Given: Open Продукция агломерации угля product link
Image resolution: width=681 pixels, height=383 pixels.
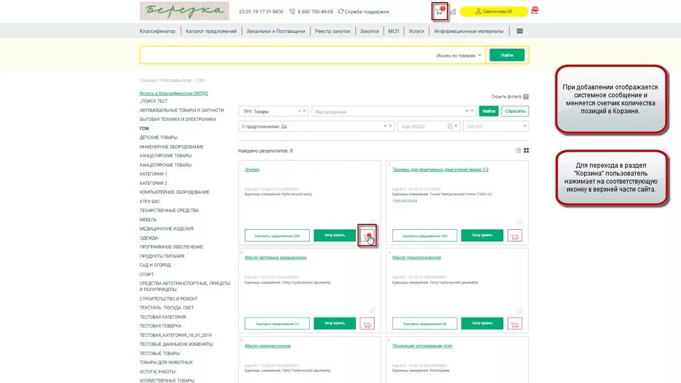Looking at the screenshot, I should 422,346.
